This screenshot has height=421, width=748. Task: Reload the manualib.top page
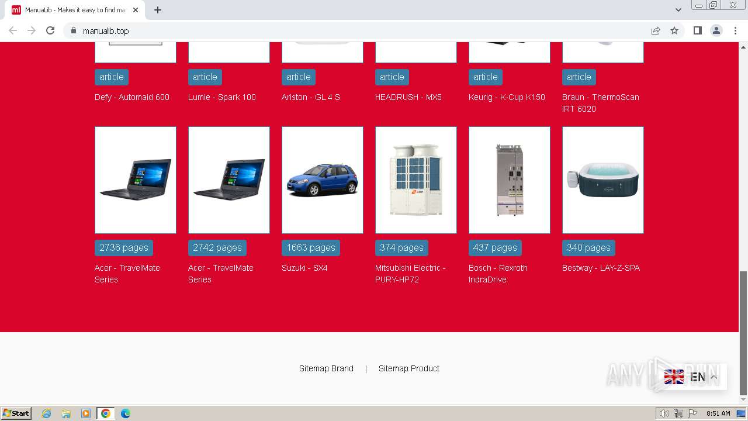[x=50, y=30]
